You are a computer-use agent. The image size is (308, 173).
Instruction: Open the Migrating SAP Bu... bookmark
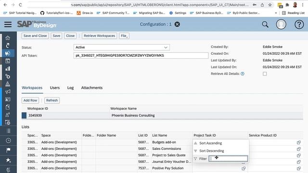(x=149, y=13)
